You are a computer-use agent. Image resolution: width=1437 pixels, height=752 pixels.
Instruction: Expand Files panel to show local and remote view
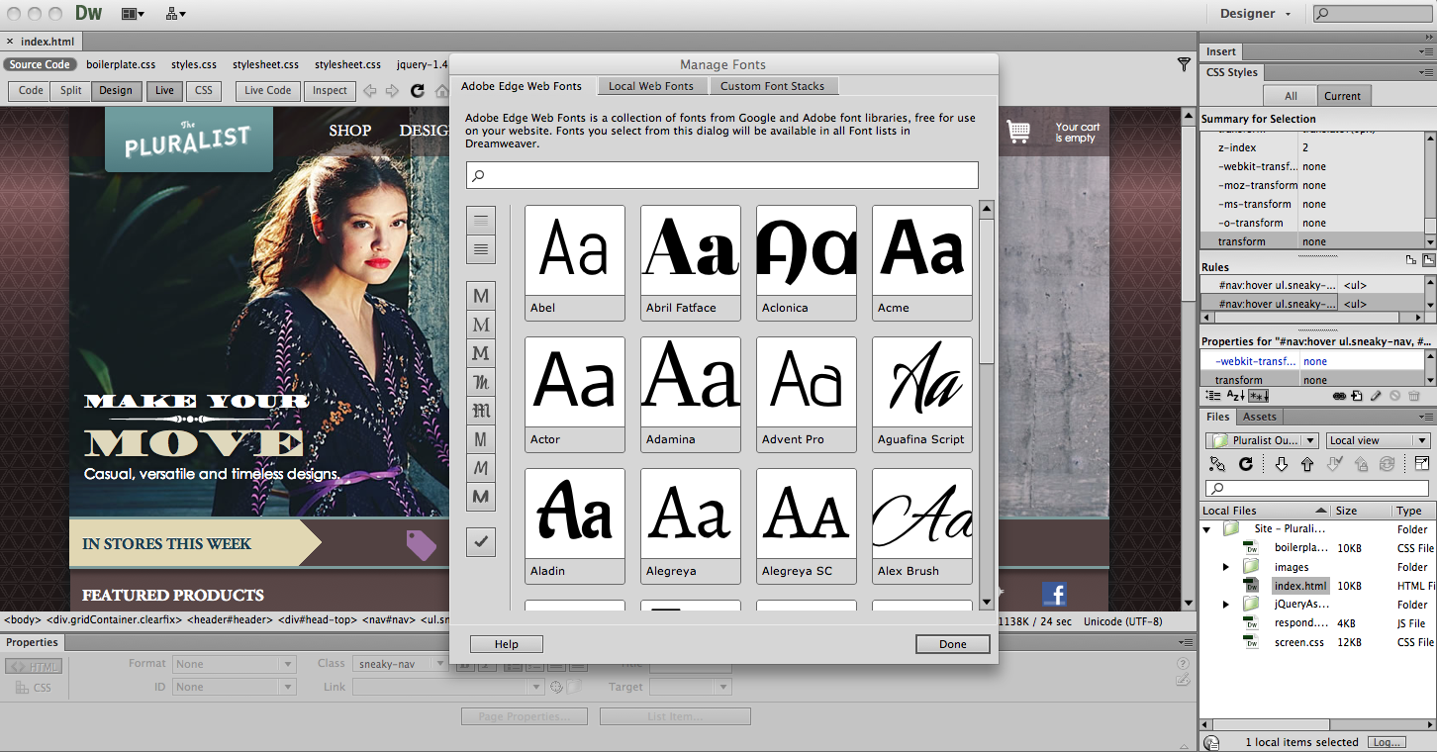pyautogui.click(x=1422, y=463)
